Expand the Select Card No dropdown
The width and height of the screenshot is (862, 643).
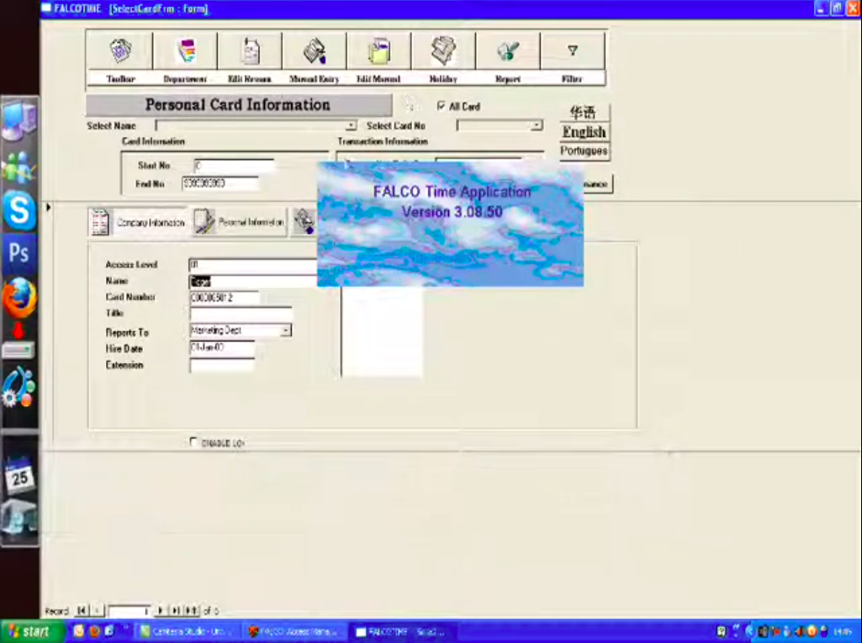pos(536,126)
